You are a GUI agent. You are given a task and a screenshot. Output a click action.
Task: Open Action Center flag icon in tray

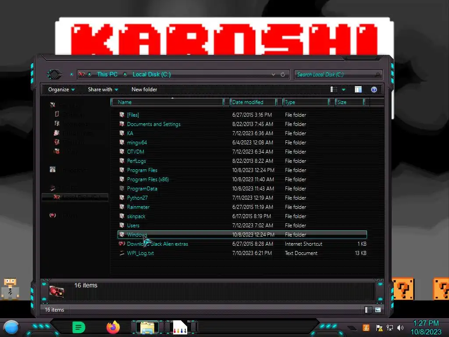pyautogui.click(x=379, y=327)
